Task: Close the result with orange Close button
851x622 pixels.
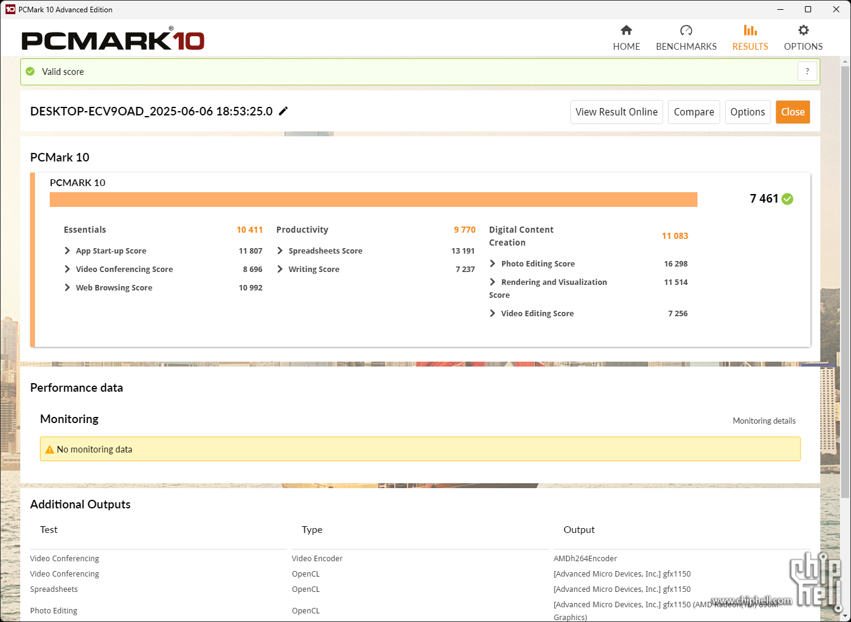Action: tap(793, 112)
